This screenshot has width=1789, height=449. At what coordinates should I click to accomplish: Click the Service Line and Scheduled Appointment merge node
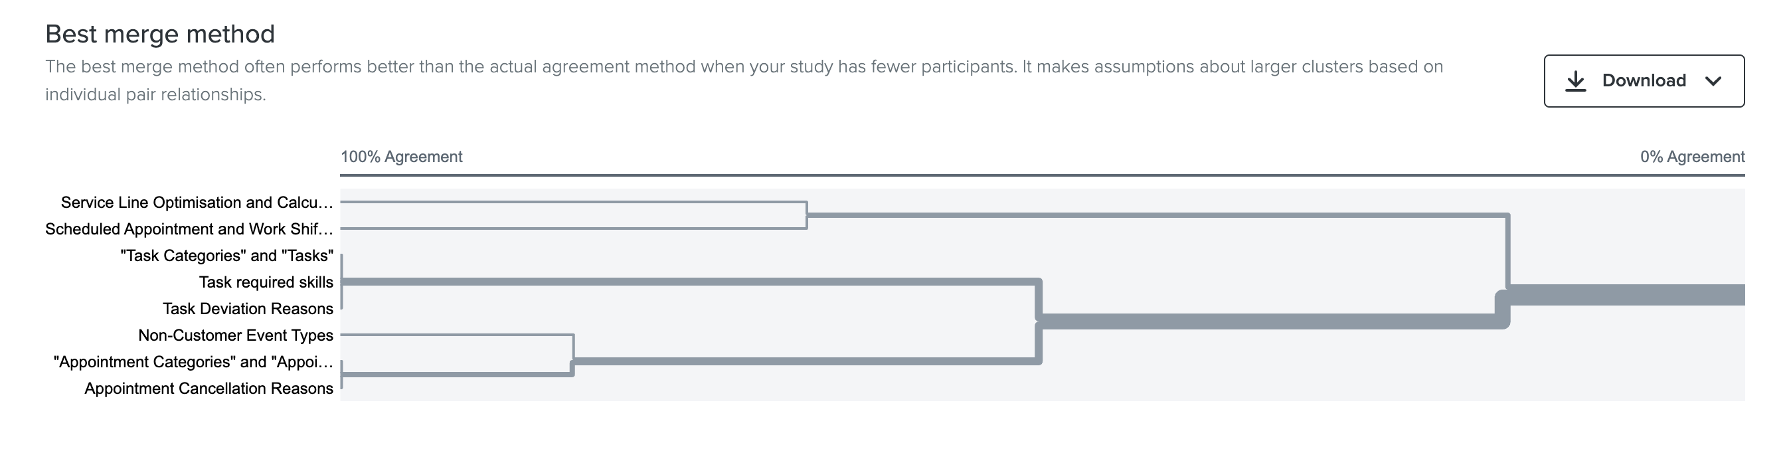[x=806, y=215]
